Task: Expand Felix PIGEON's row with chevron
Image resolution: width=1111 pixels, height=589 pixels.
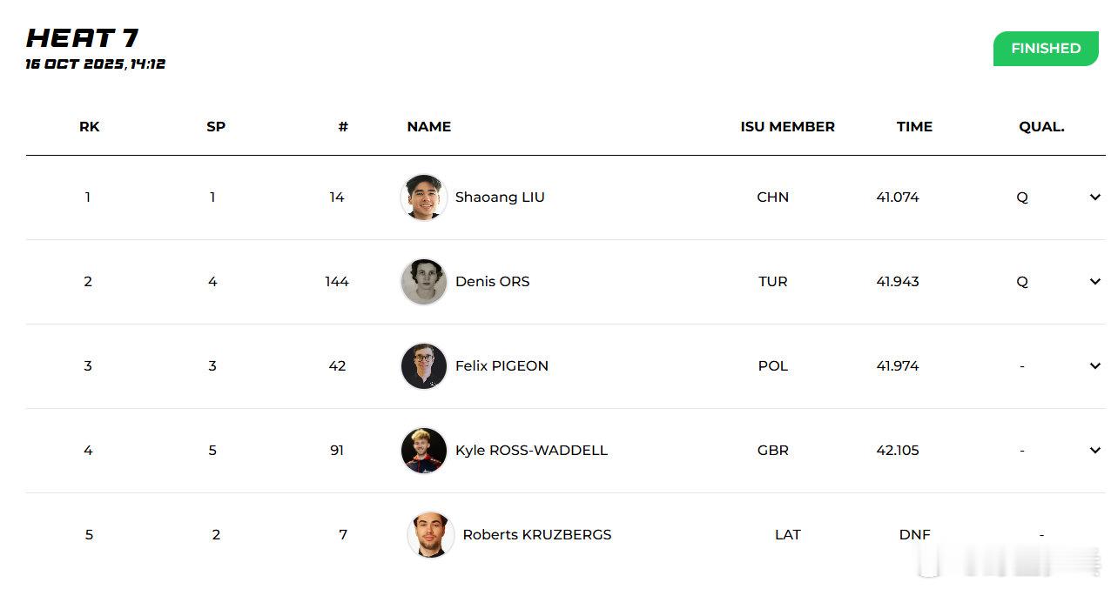Action: pos(1094,366)
